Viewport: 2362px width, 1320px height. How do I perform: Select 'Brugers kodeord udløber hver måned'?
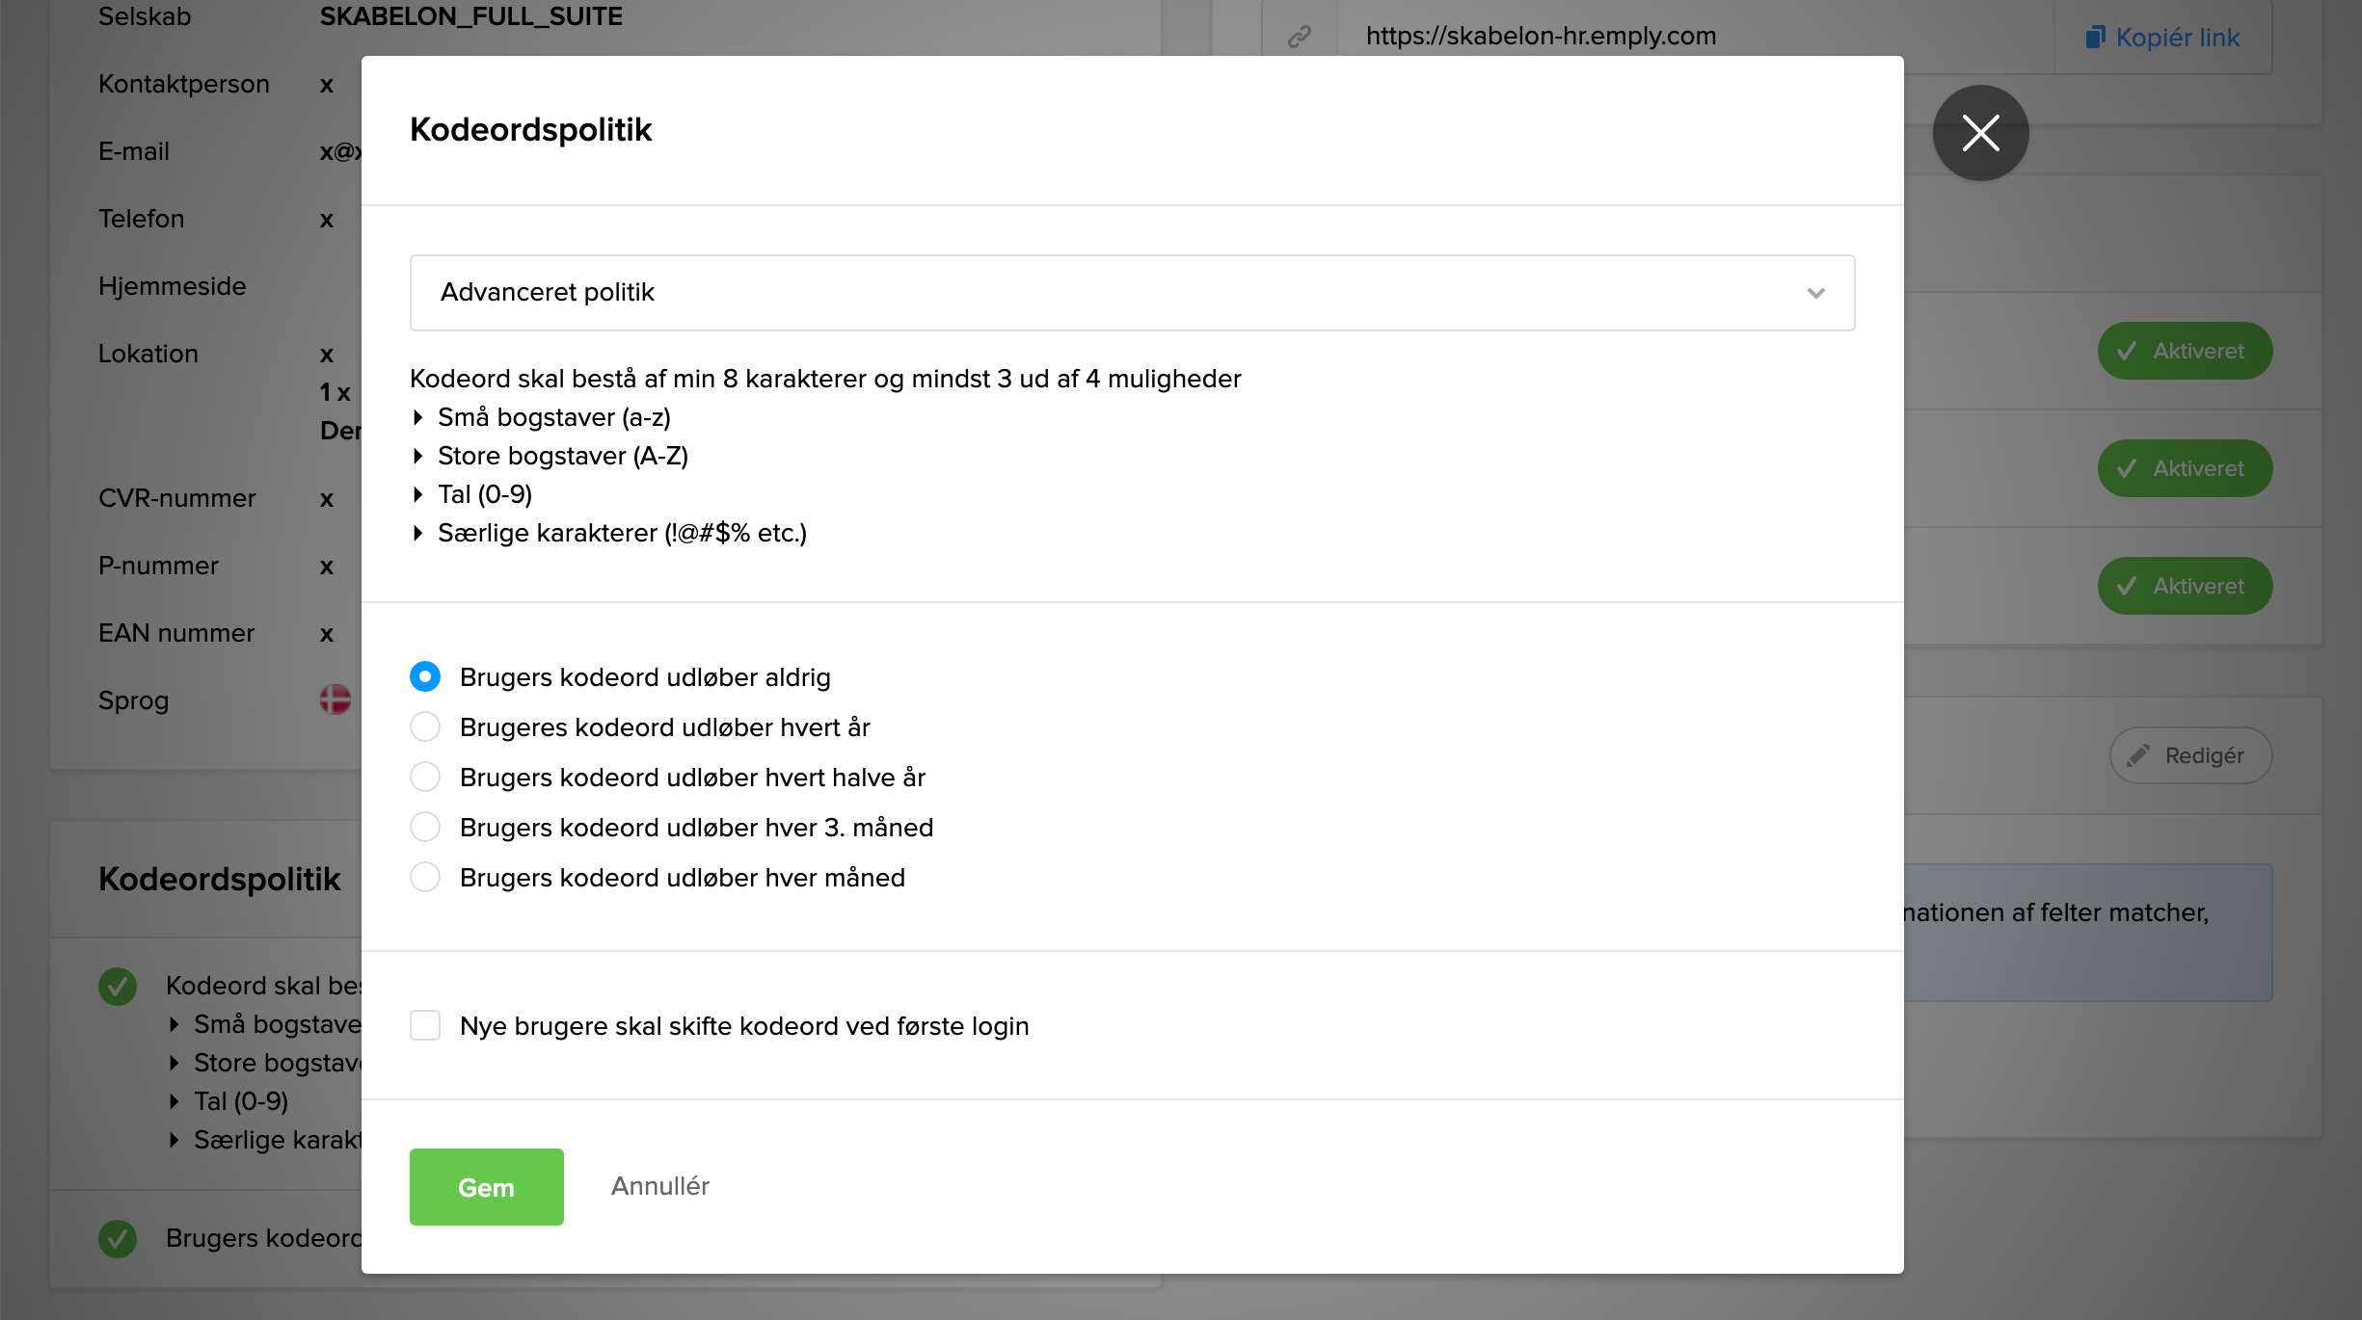425,877
